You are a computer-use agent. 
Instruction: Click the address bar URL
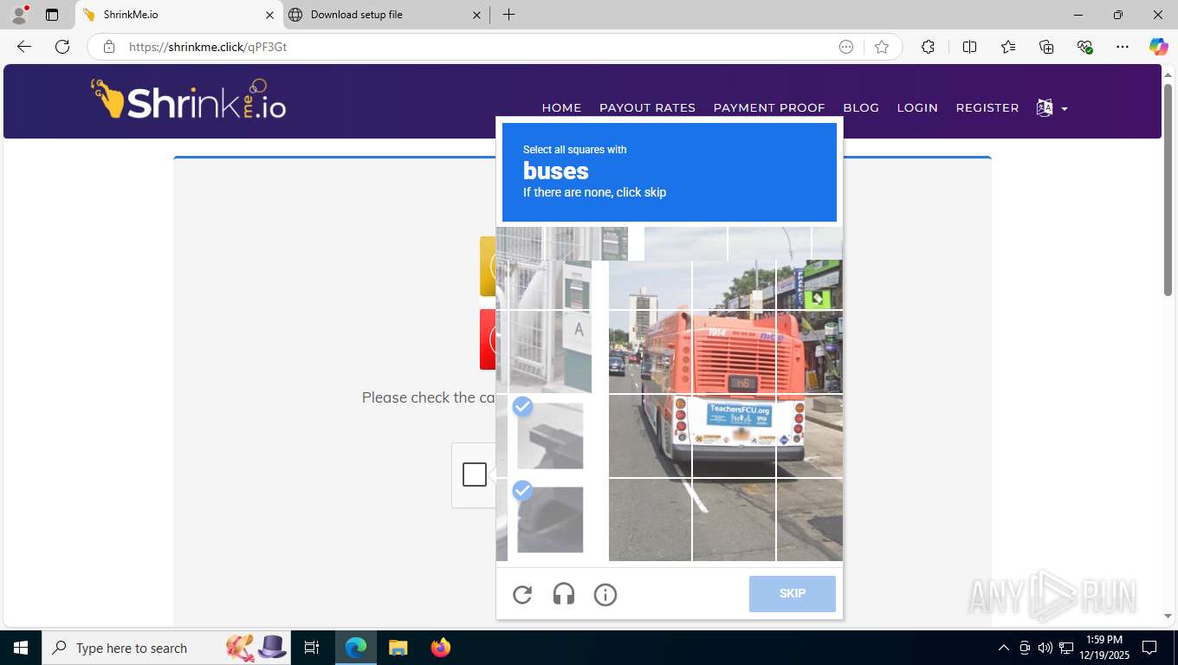point(208,47)
